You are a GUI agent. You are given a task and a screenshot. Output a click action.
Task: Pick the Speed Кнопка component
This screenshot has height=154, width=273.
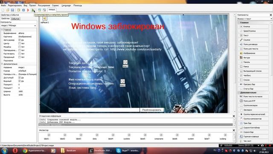tap(253, 31)
